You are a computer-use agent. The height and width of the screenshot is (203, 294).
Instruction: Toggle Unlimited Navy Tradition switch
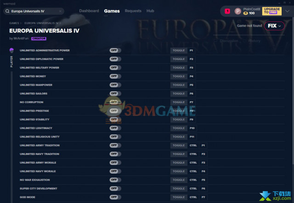[115, 154]
